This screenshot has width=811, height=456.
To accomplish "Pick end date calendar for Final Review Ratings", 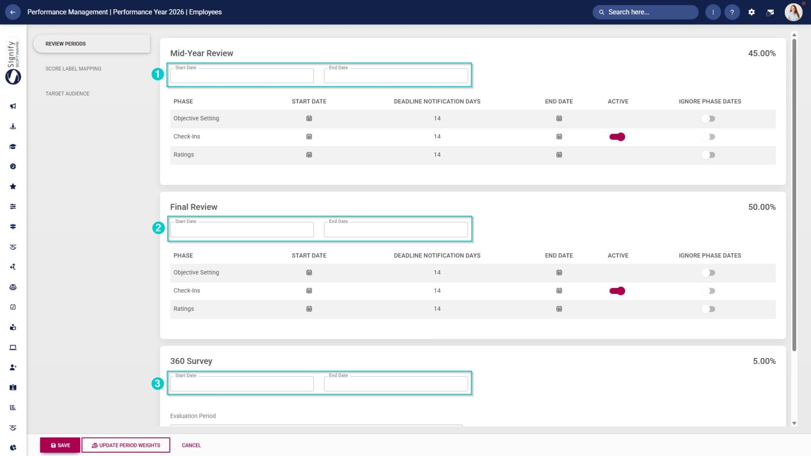I will pos(559,309).
